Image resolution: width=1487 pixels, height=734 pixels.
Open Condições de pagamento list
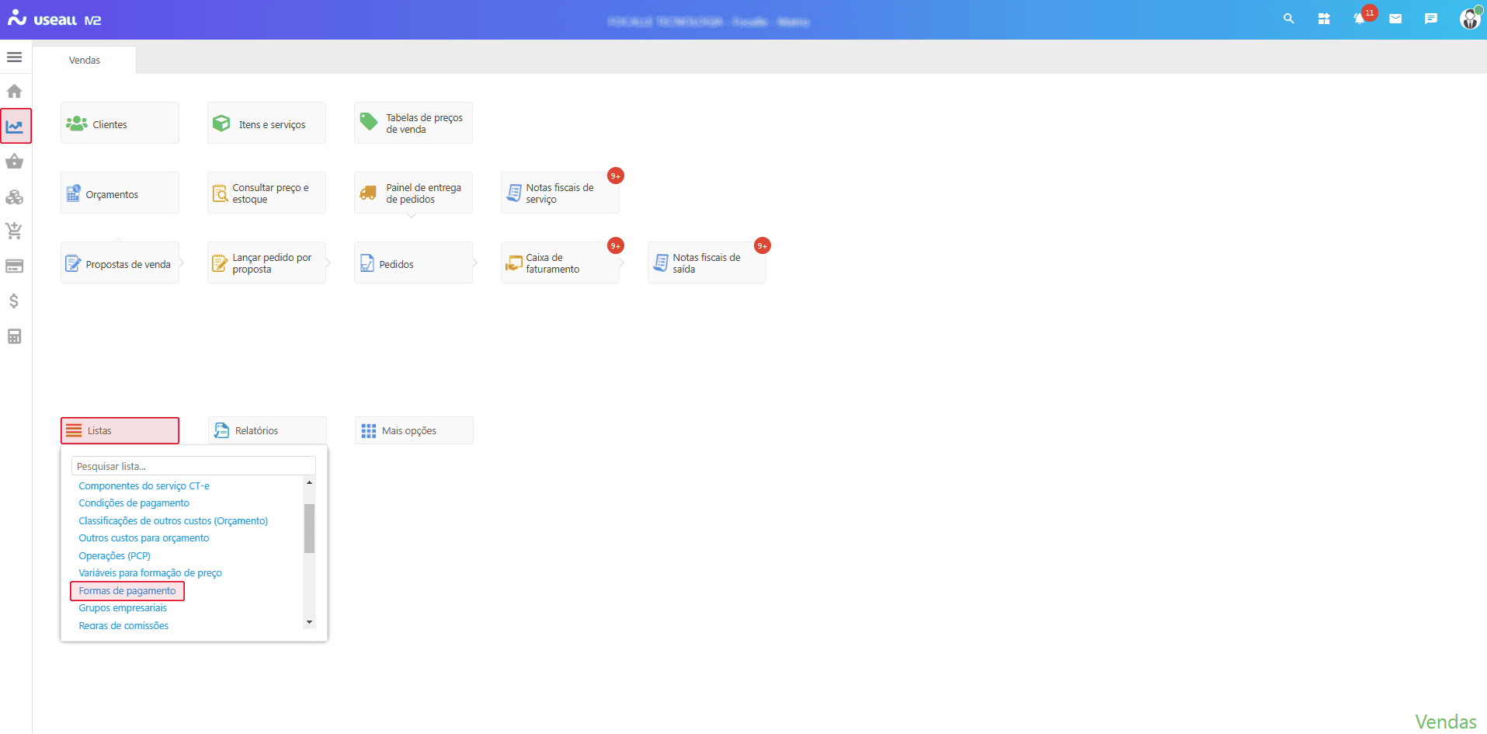tap(134, 503)
